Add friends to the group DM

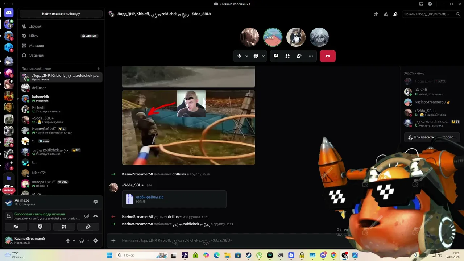pyautogui.click(x=386, y=14)
